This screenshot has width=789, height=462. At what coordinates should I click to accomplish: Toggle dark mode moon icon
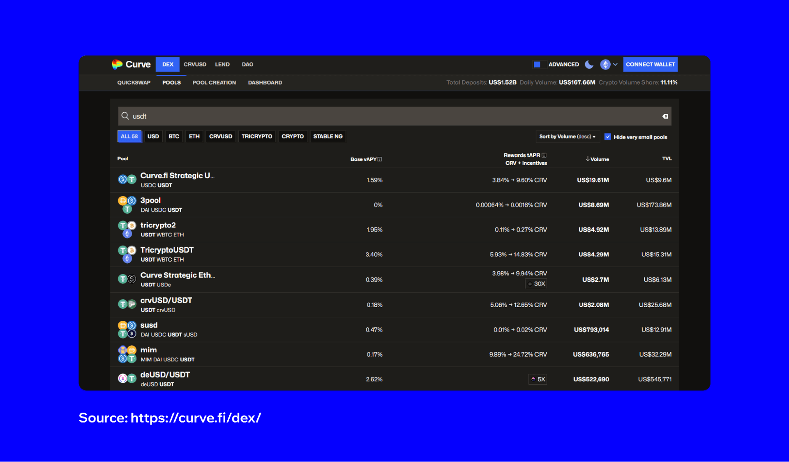click(589, 64)
